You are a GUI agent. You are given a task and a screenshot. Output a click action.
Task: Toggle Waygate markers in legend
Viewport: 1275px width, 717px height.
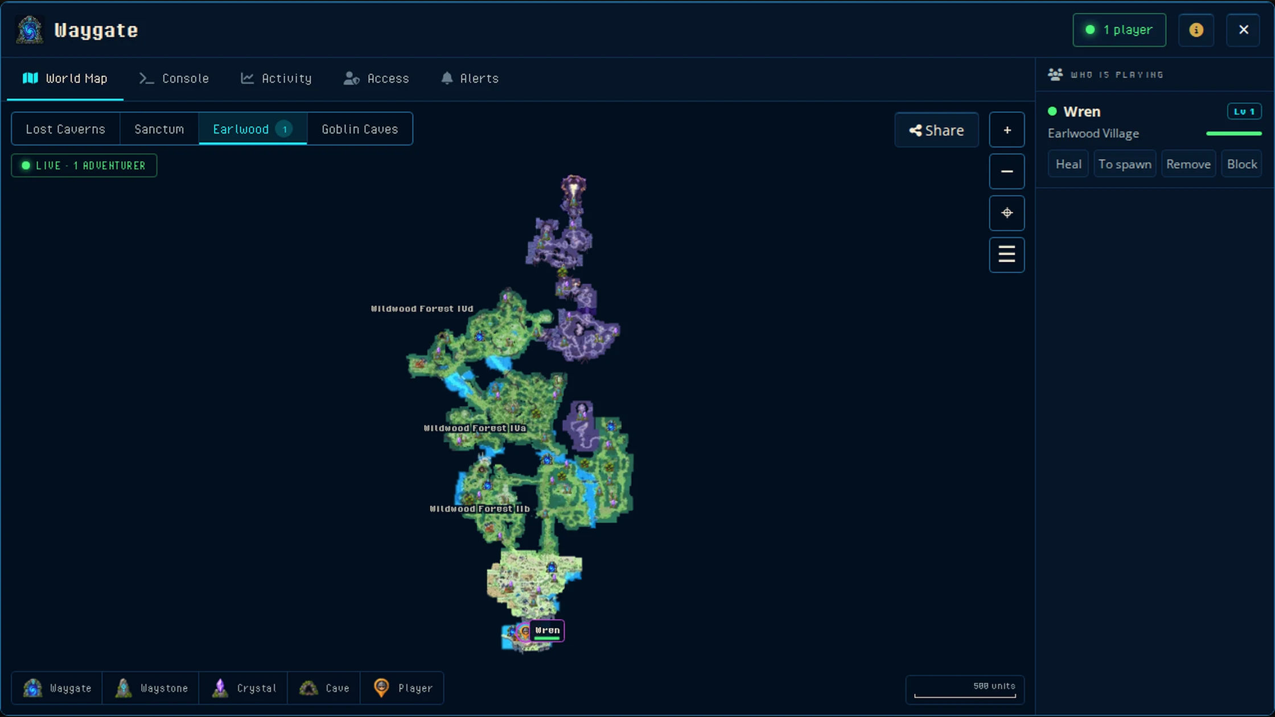click(57, 688)
